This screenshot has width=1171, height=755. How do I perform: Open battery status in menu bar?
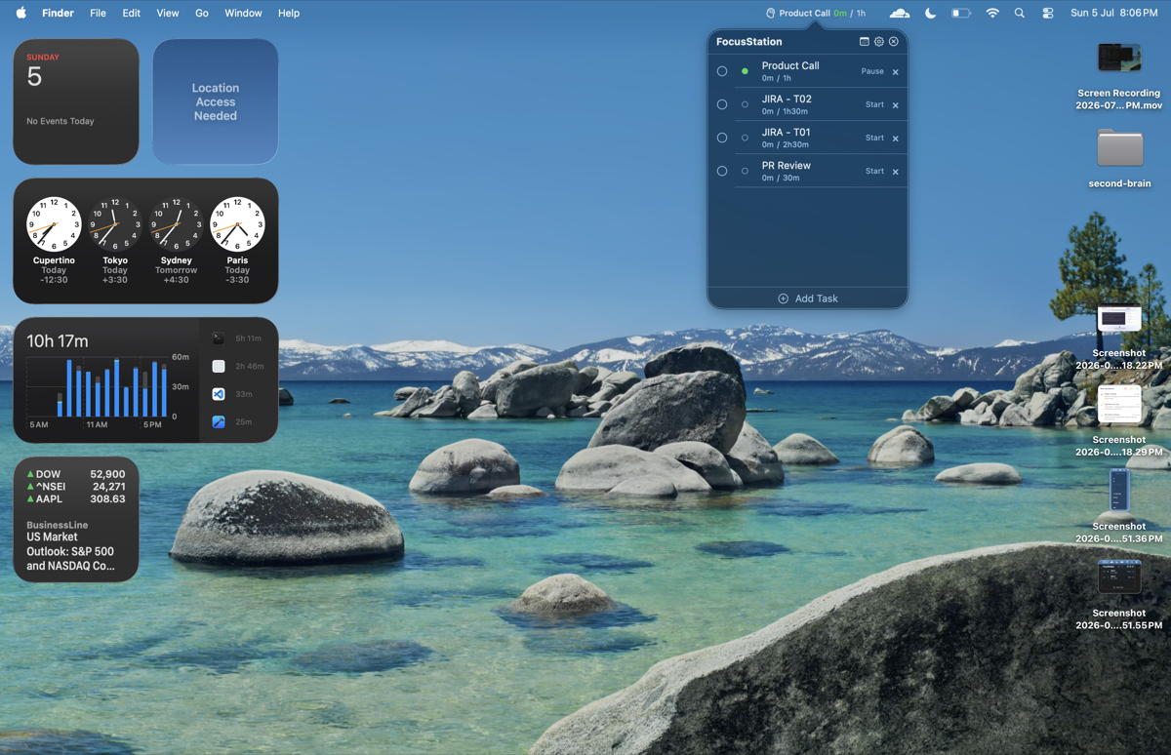(961, 14)
